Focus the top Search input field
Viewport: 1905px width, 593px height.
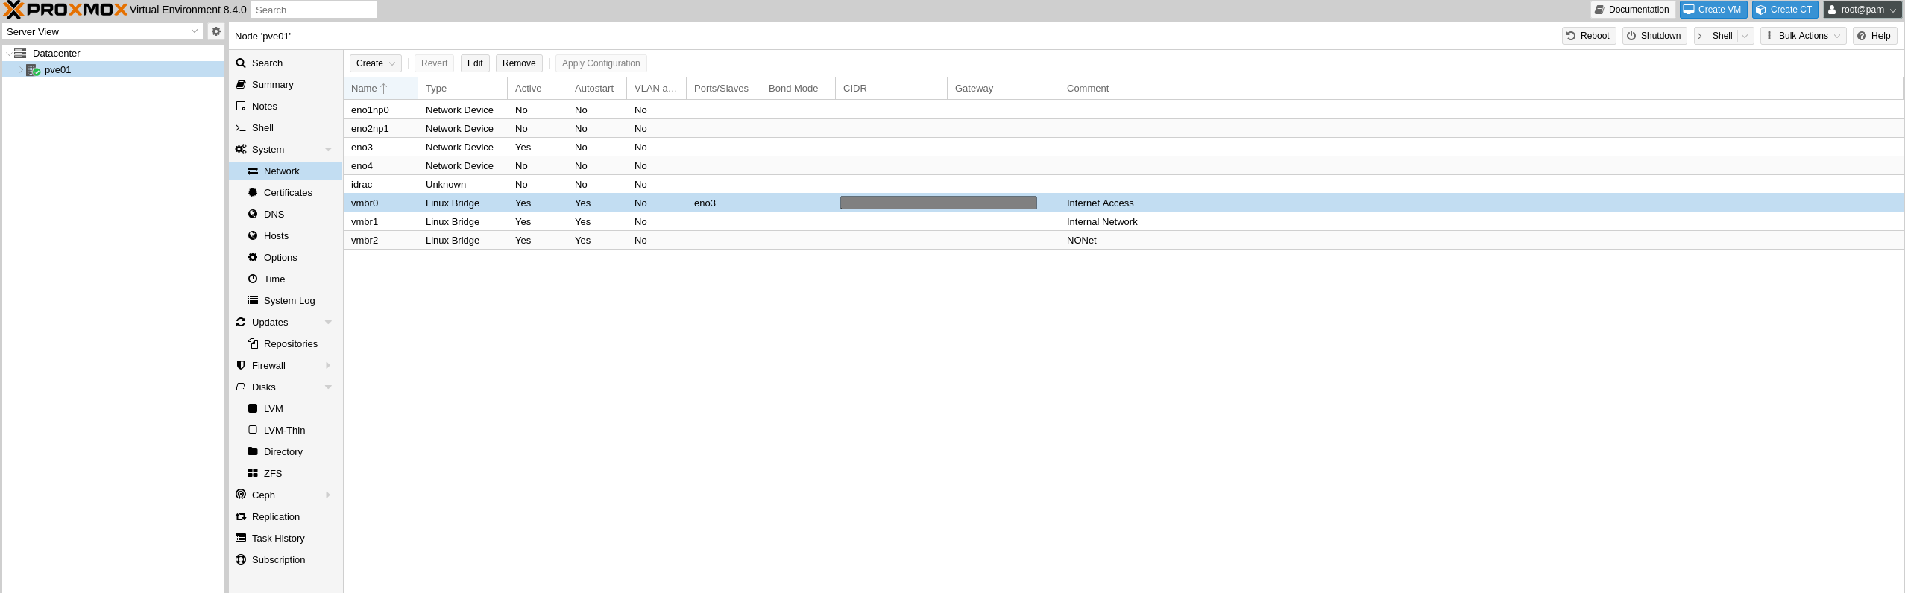[x=313, y=10]
